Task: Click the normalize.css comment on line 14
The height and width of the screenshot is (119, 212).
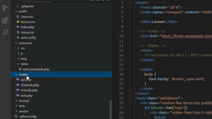Action: (x=178, y=55)
